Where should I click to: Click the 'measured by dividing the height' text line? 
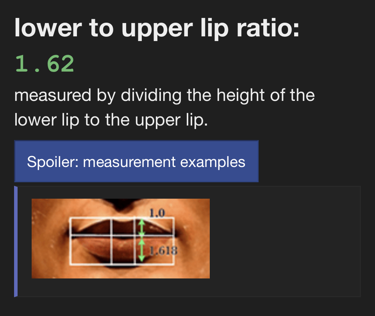click(164, 95)
